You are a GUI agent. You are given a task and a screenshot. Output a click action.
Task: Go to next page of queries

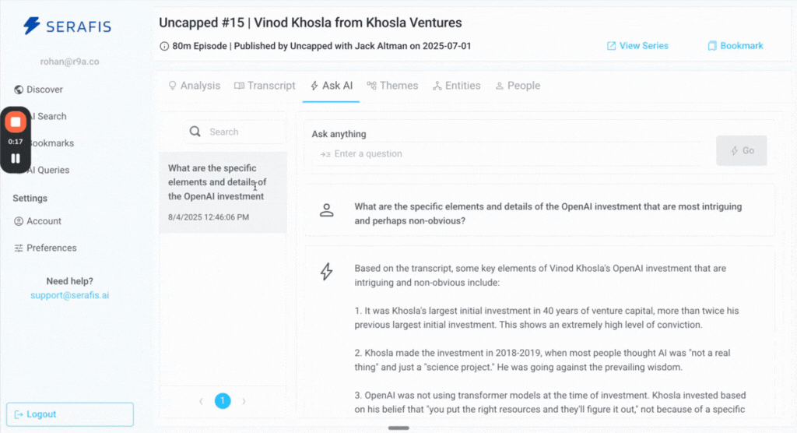[x=244, y=401]
